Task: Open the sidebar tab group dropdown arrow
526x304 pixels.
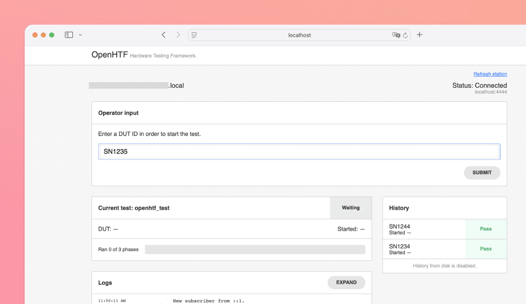Action: click(x=81, y=35)
